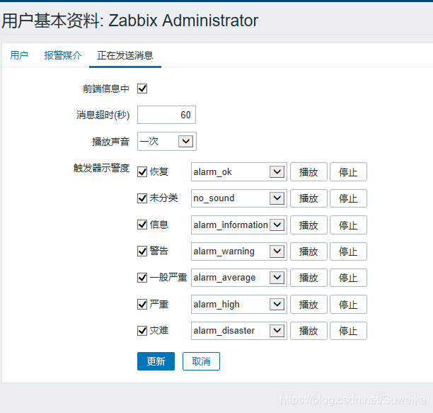Open the alarm_ok sound dropdown

coord(239,172)
